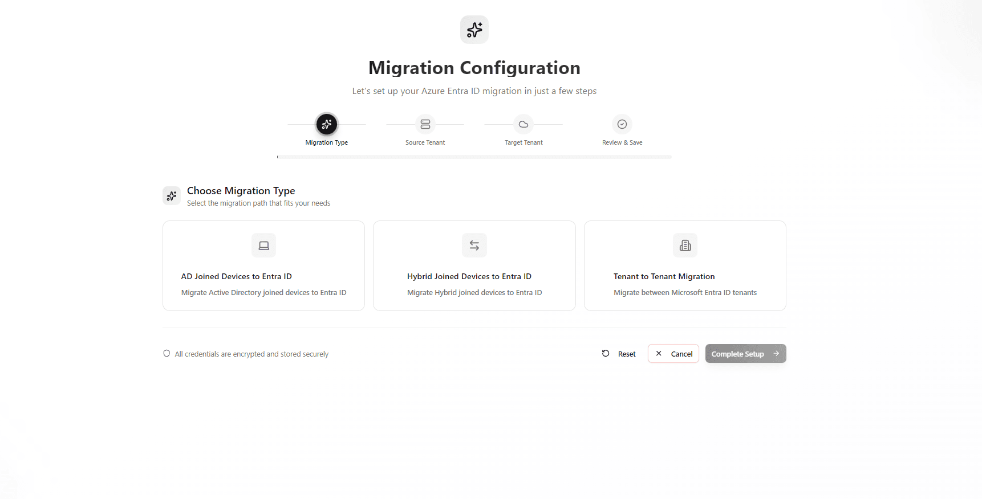Screen dimensions: 982x499
Task: Click the shield icon beside credentials note
Action: pos(167,354)
